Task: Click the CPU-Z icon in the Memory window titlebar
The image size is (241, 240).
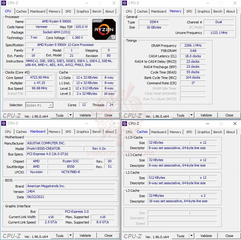Action: pos(125,3)
